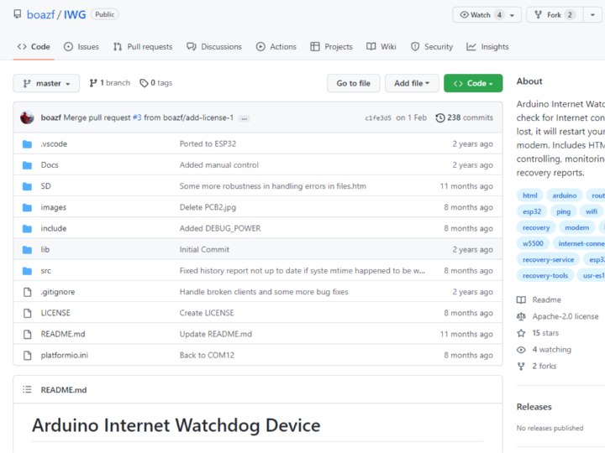Open the Wiki tab

pos(381,47)
